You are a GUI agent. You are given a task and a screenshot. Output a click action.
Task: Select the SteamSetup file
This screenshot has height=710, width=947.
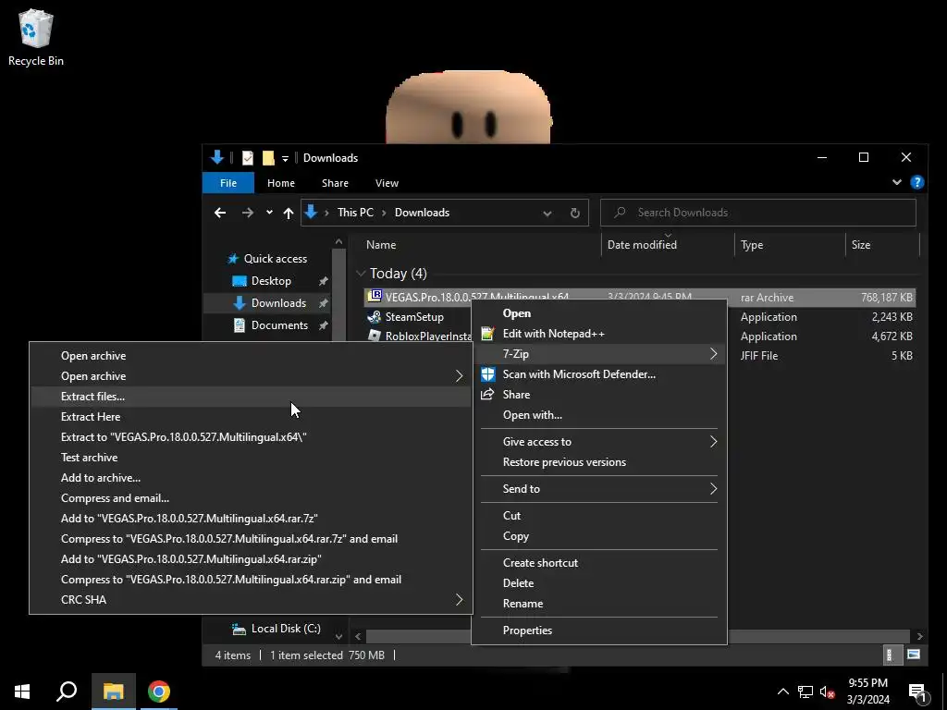(x=414, y=317)
